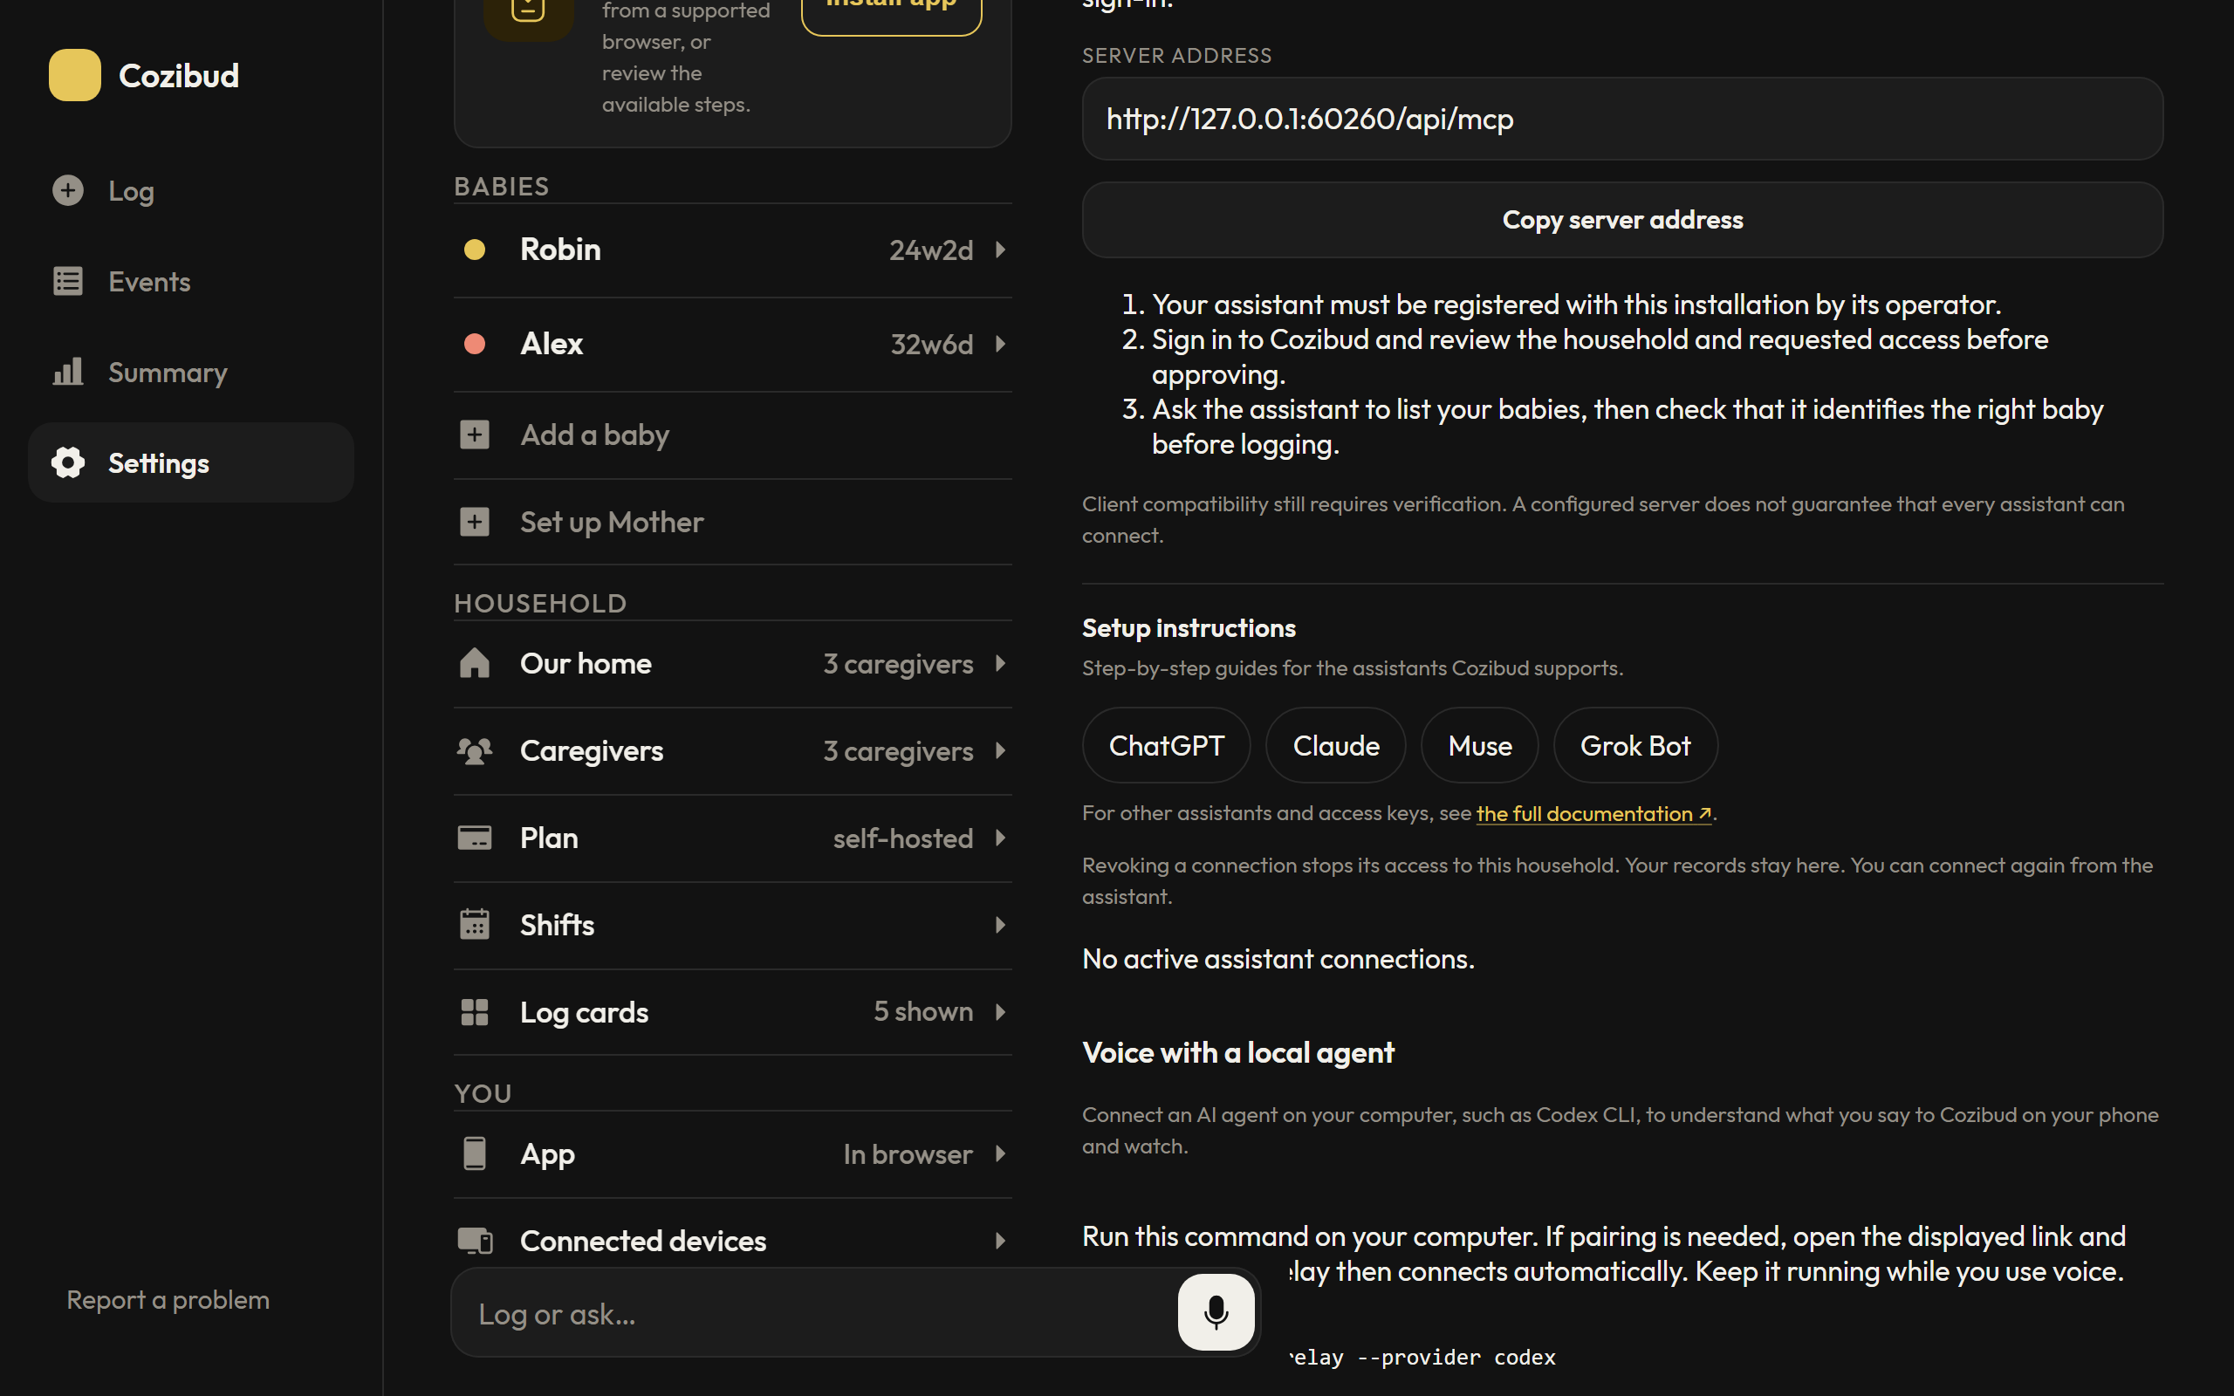The height and width of the screenshot is (1396, 2234).
Task: Click the install app clipboard icon
Action: coord(528,10)
